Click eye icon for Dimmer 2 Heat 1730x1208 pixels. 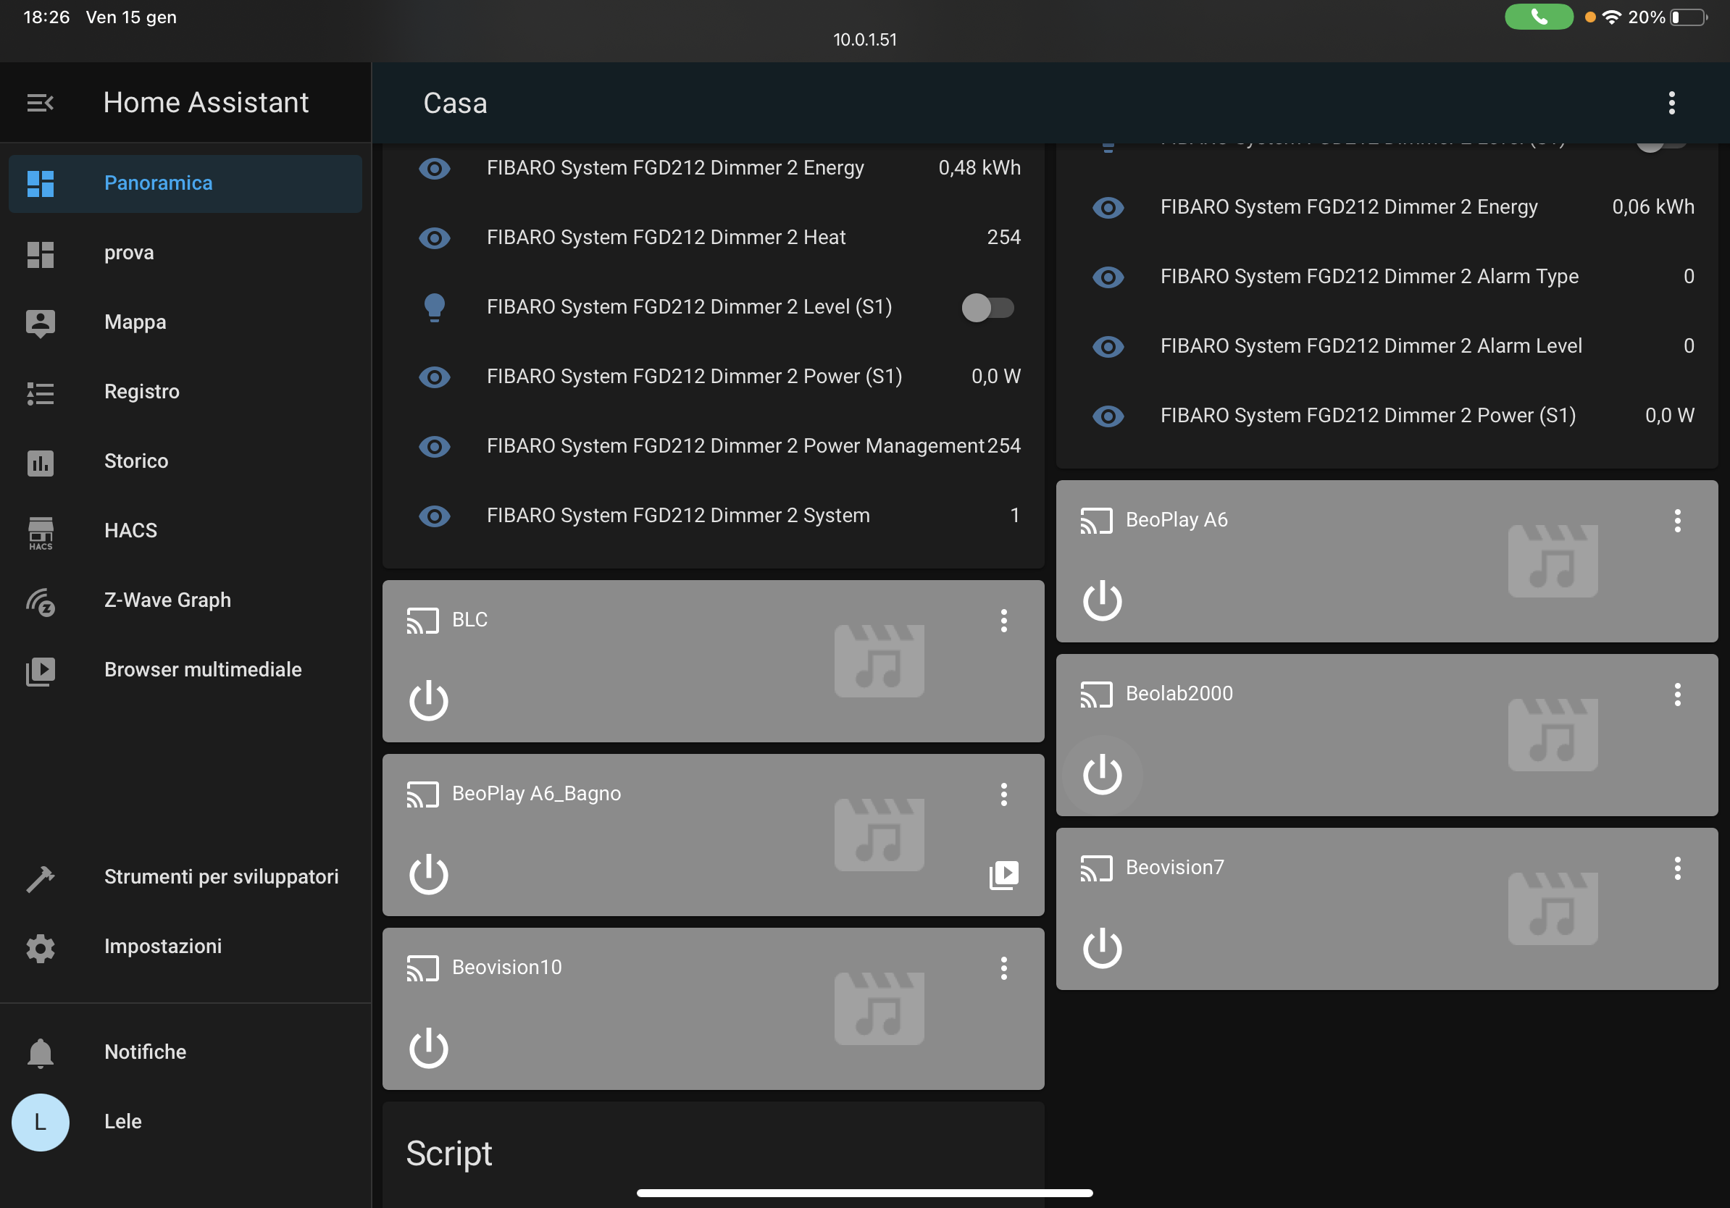pos(434,238)
